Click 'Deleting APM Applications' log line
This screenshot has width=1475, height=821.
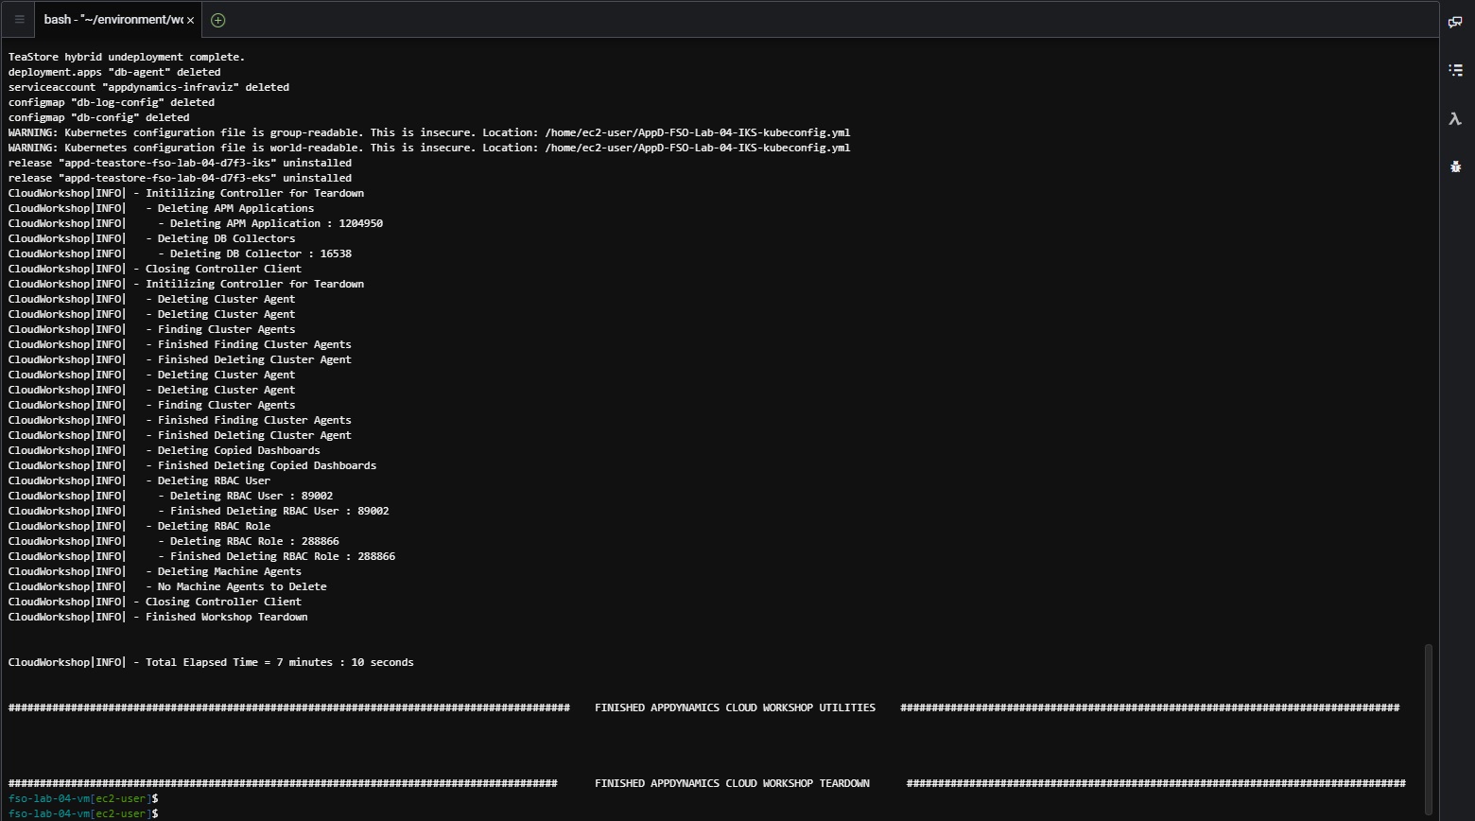pyautogui.click(x=162, y=208)
